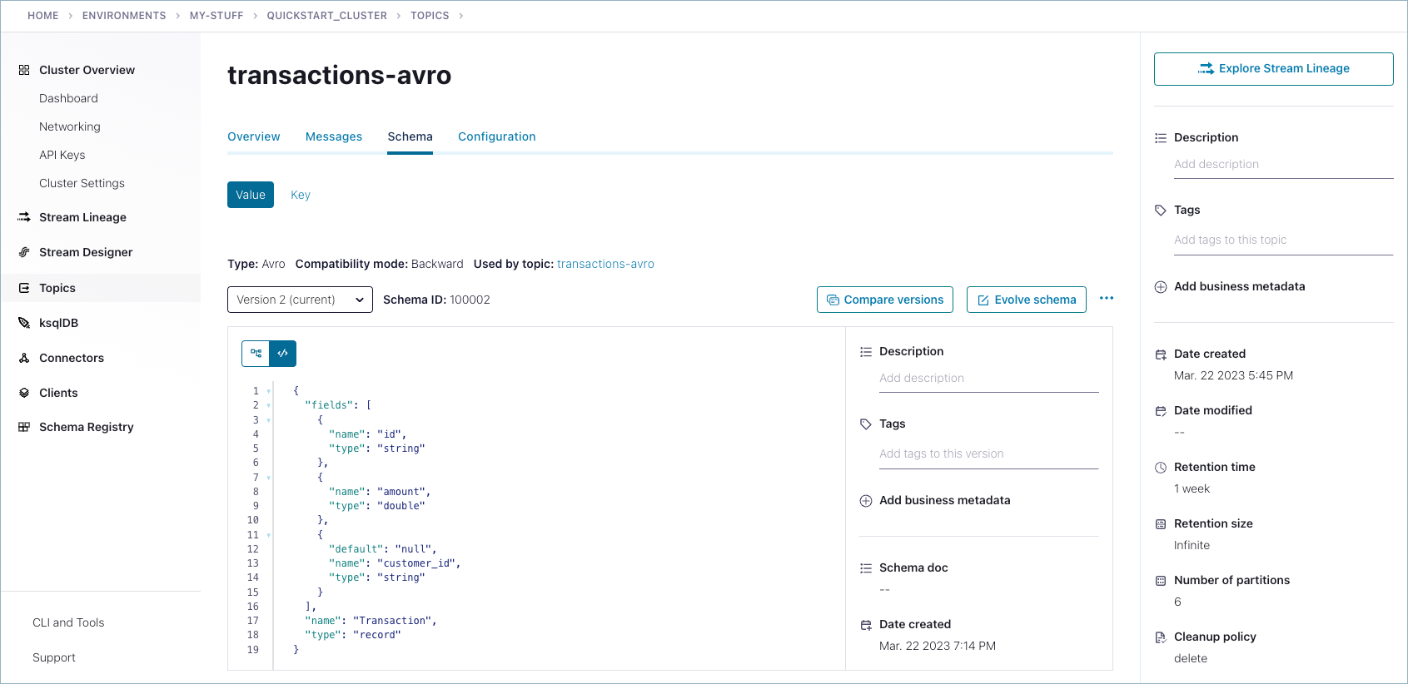Click the Connectors sidebar icon
The width and height of the screenshot is (1408, 684).
pyautogui.click(x=24, y=358)
